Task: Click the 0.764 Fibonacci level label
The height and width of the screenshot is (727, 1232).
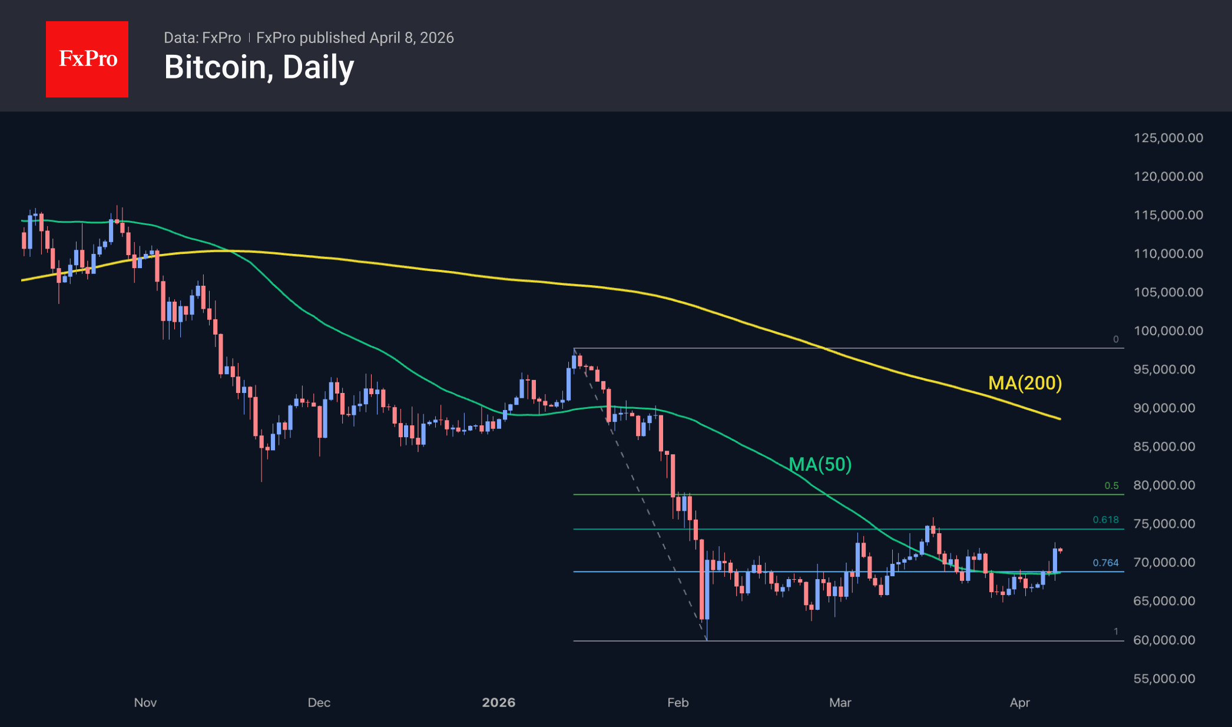Action: coord(1105,563)
